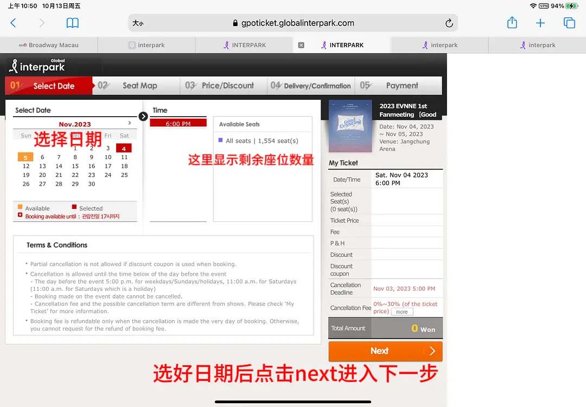Click the VPN indicator in status bar

(544, 6)
